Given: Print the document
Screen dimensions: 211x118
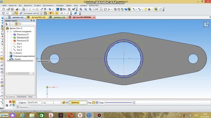Looking at the screenshot, I should [17, 9].
